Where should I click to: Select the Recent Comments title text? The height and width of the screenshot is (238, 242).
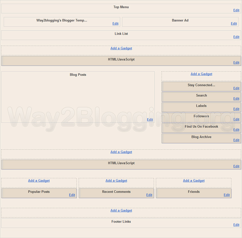(x=116, y=191)
